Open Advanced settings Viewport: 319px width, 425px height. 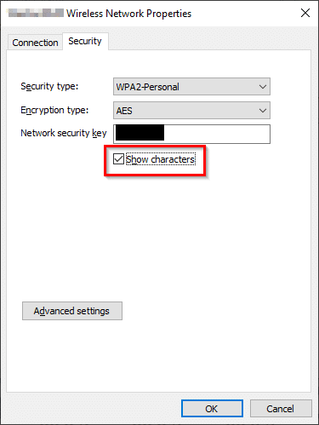point(72,311)
